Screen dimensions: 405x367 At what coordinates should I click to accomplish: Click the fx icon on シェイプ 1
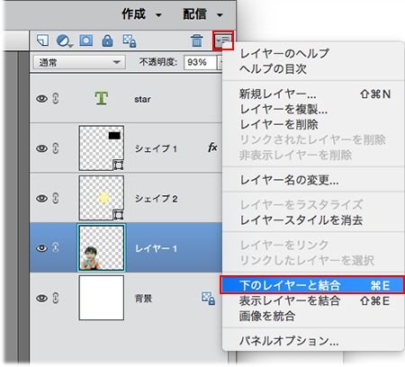(x=212, y=148)
